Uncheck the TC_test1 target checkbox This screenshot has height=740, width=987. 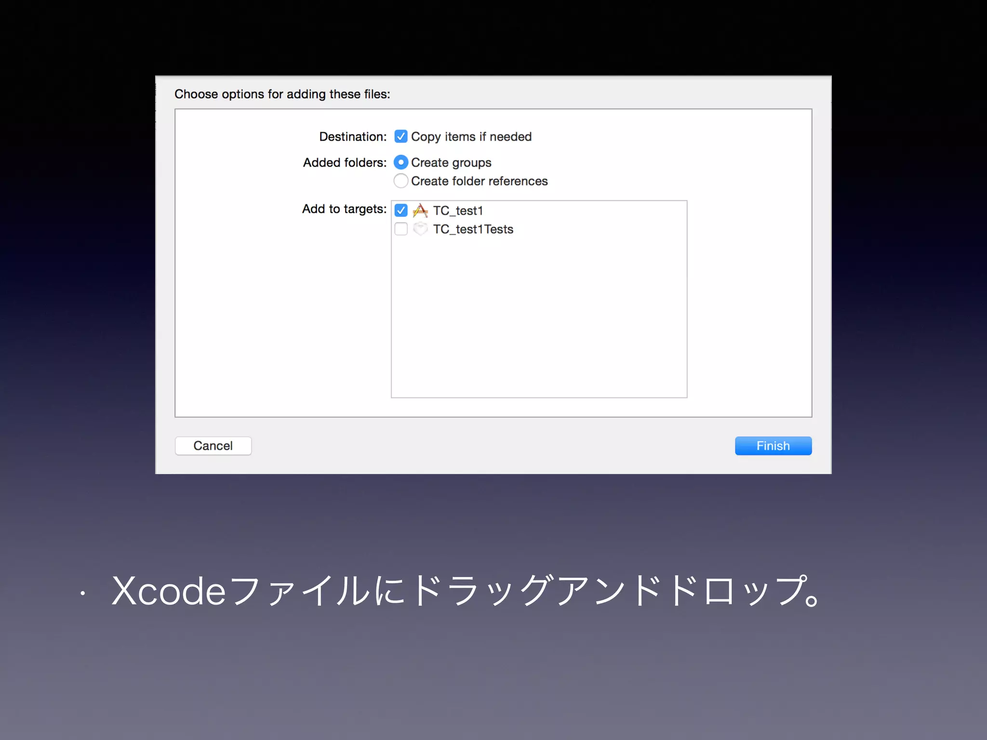[400, 211]
